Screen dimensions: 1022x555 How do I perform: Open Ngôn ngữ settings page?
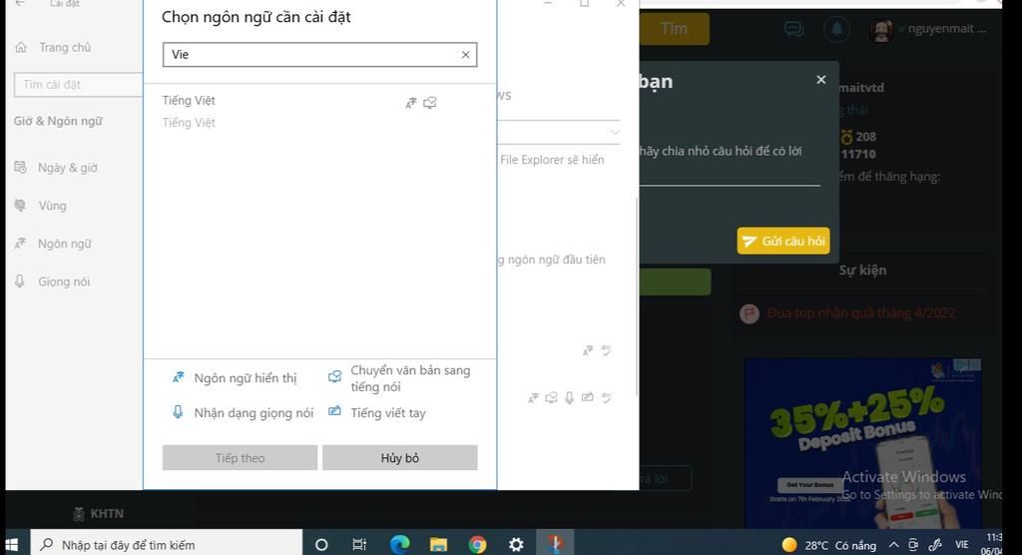point(53,244)
